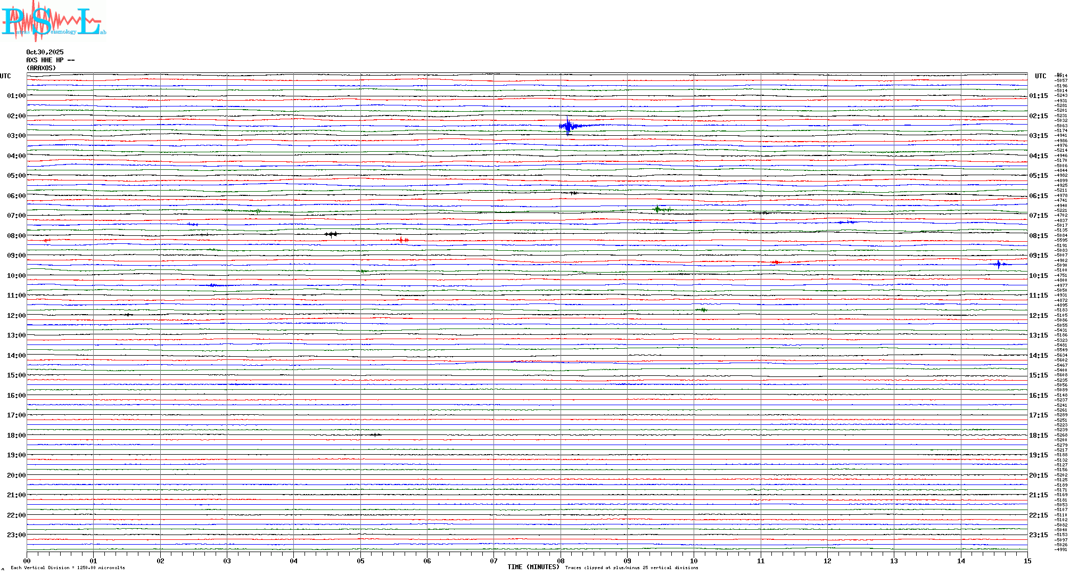Click the (ARAXOS) station name text
Viewport: 1070px width, 575px height.
(41, 68)
